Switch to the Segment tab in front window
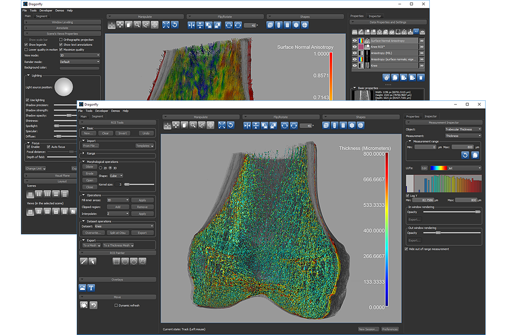The image size is (507, 335). click(97, 116)
